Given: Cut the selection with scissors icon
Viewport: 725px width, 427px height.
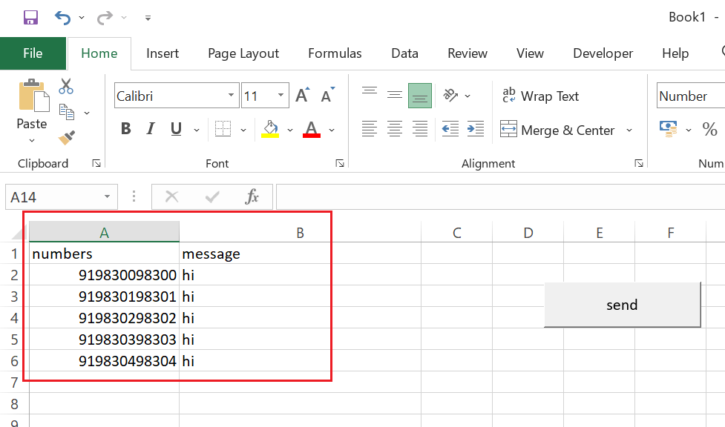Looking at the screenshot, I should click(x=66, y=86).
